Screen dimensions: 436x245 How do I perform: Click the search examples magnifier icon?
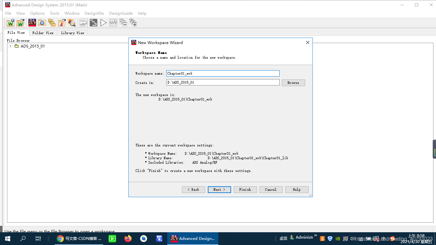pos(72,23)
